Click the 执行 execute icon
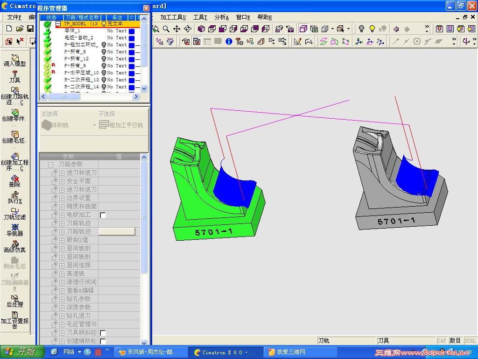Image resolution: width=478 pixels, height=359 pixels. point(14,198)
